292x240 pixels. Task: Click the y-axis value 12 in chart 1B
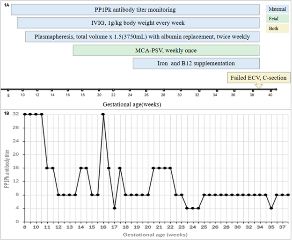15,181
